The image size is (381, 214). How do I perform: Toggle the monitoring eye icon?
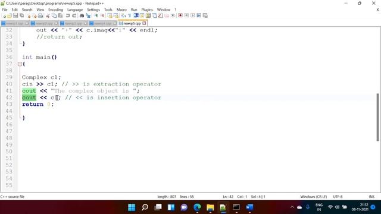pyautogui.click(x=173, y=15)
